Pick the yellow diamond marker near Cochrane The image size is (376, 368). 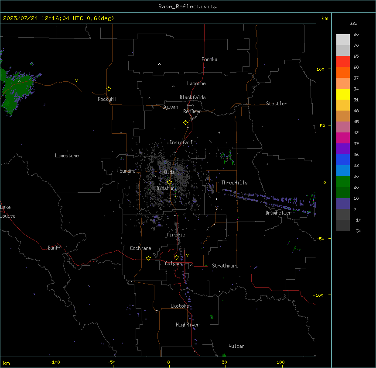148,258
